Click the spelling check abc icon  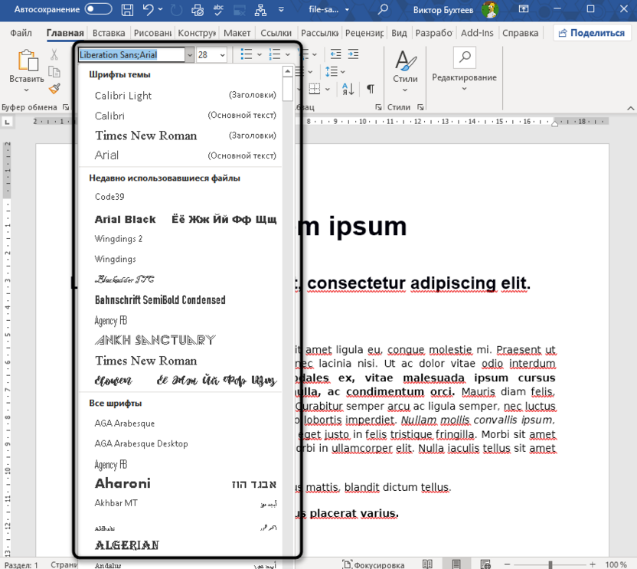[218, 9]
